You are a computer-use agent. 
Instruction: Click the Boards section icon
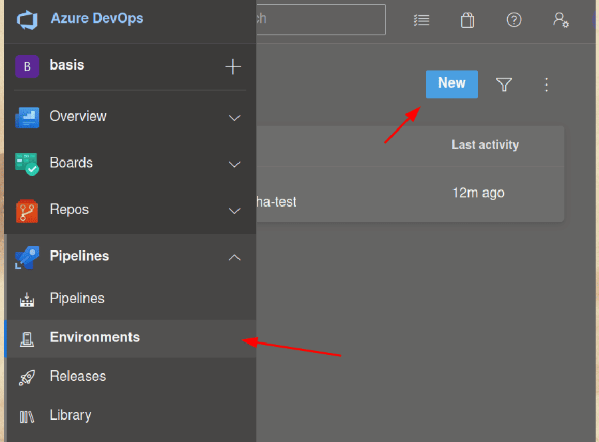pyautogui.click(x=27, y=164)
